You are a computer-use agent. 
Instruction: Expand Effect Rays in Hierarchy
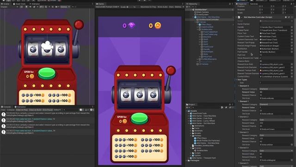tap(197, 25)
